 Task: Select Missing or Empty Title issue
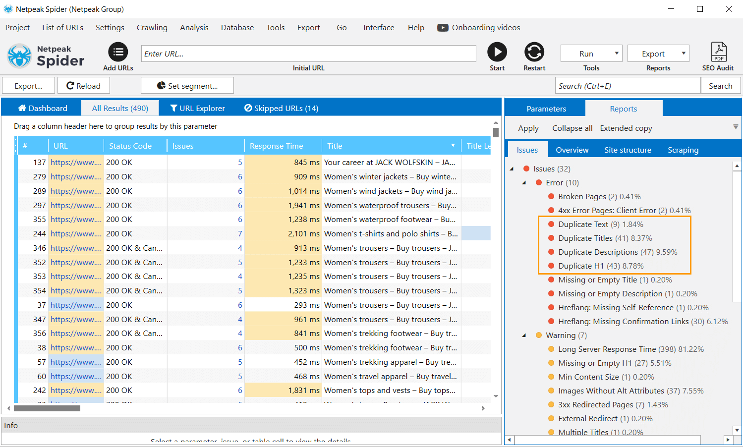(615, 280)
